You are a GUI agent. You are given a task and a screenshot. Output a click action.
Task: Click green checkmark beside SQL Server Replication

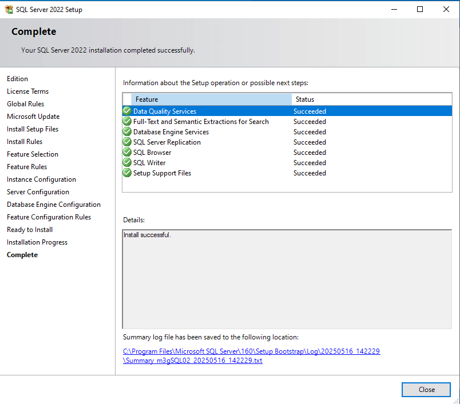point(127,142)
